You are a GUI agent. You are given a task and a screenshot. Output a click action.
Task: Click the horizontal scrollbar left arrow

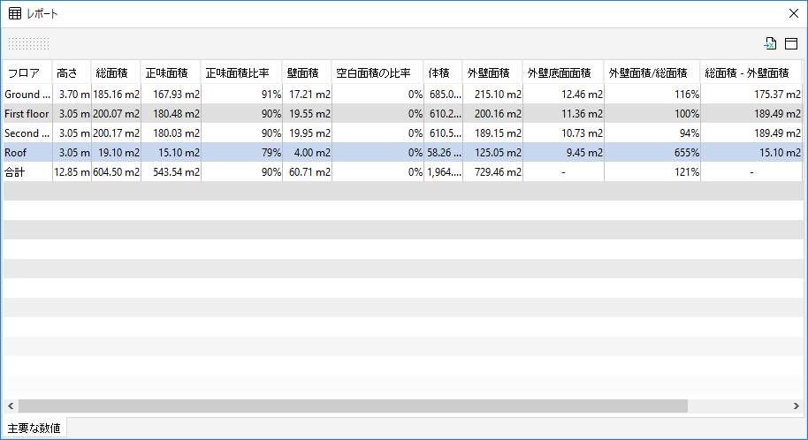click(x=11, y=406)
